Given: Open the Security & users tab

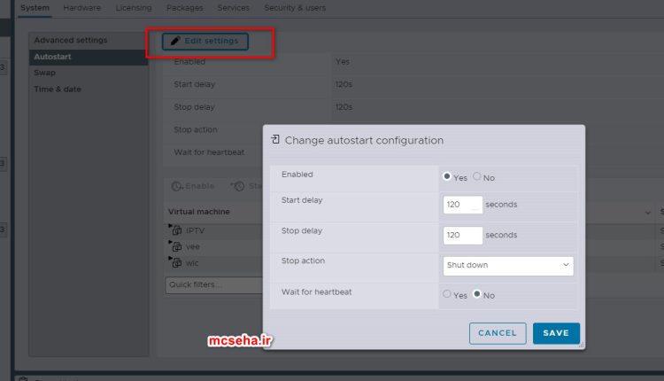Looking at the screenshot, I should (x=295, y=8).
